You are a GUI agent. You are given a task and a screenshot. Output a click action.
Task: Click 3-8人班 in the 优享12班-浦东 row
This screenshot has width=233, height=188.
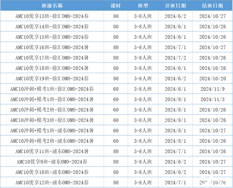(x=143, y=182)
